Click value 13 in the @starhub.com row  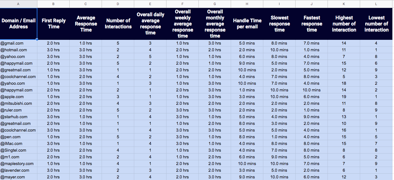click(x=344, y=117)
